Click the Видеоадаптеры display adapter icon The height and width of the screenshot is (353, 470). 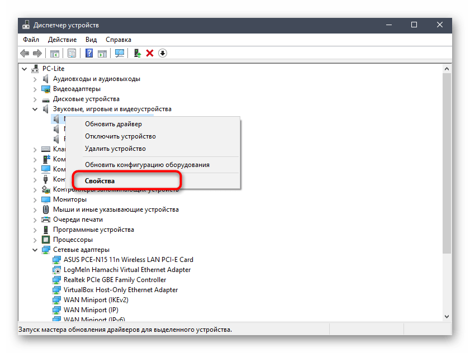coord(46,89)
